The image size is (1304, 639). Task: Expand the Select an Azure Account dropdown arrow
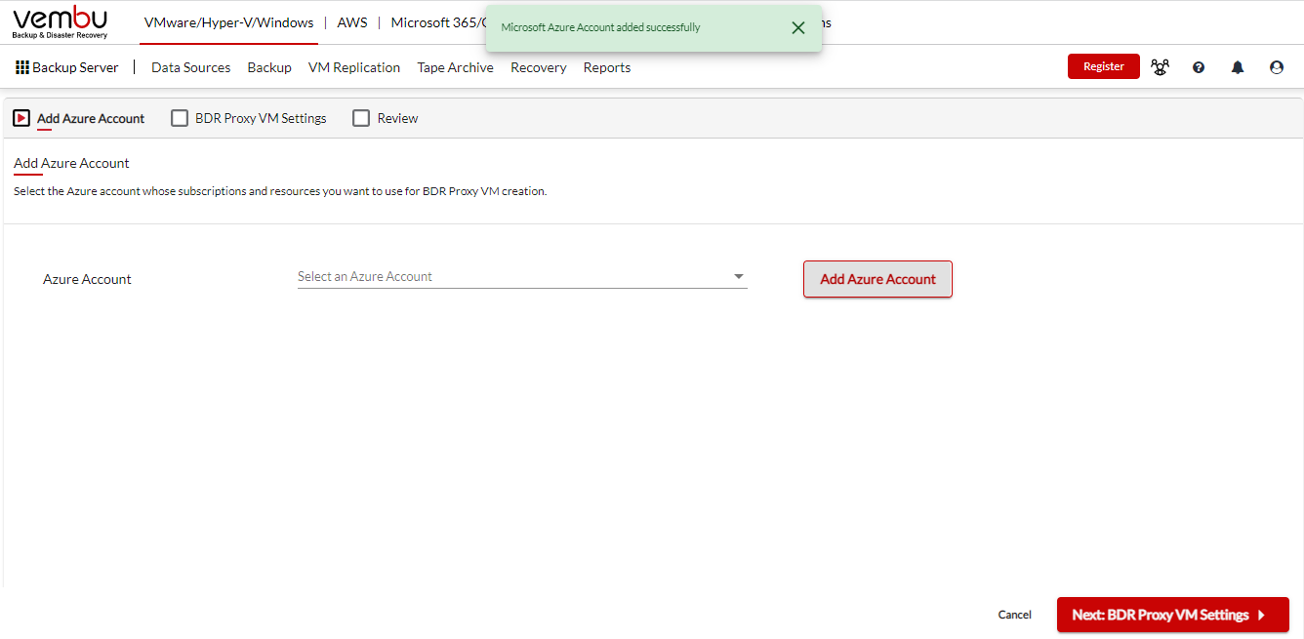(739, 277)
